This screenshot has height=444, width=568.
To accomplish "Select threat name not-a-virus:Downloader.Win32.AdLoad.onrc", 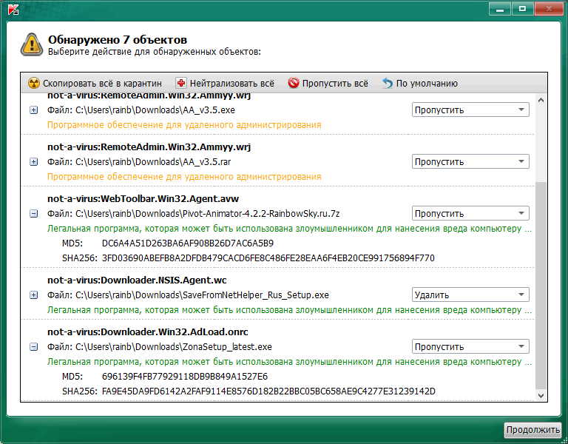I will pos(148,332).
